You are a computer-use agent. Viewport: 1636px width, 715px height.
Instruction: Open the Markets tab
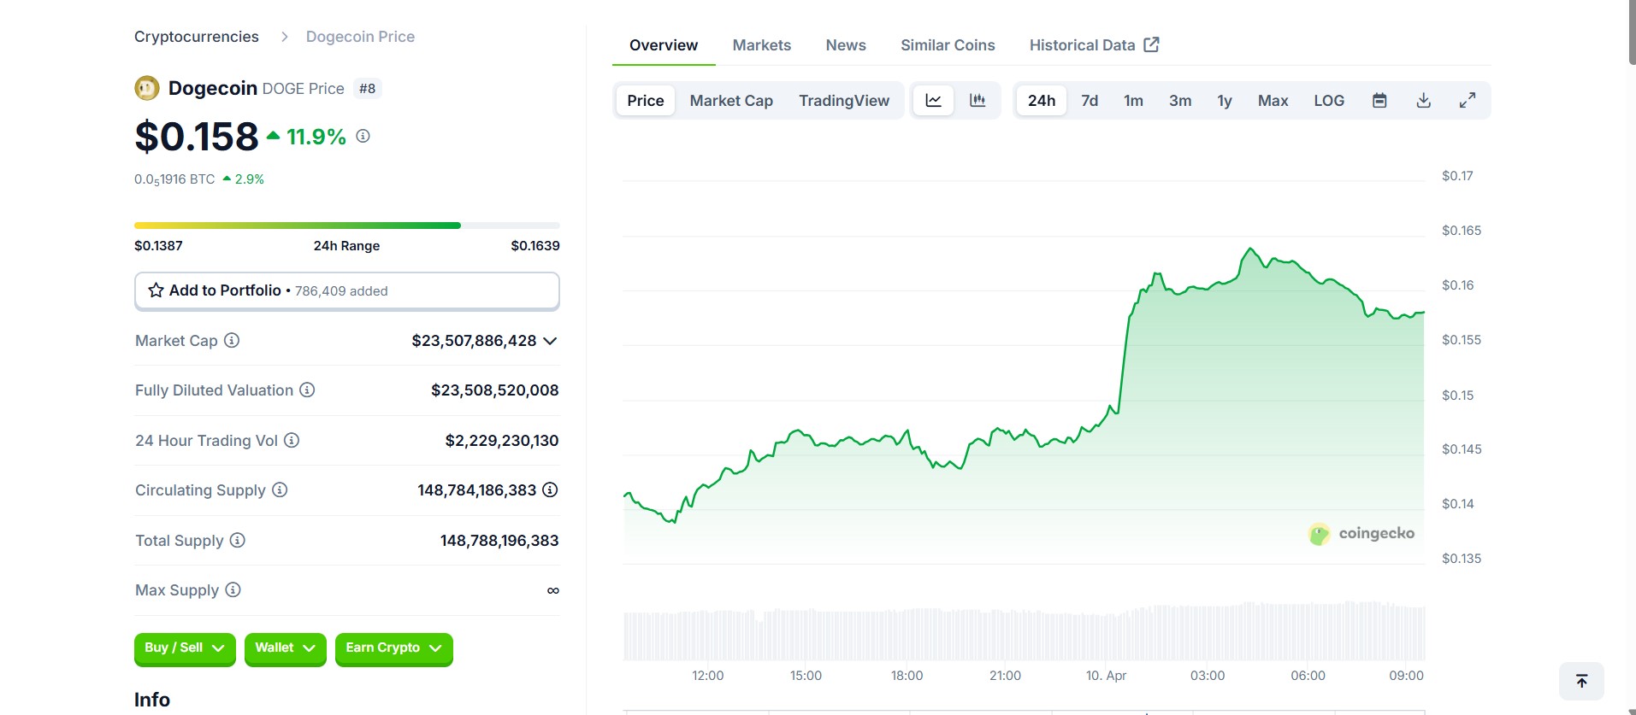tap(762, 45)
